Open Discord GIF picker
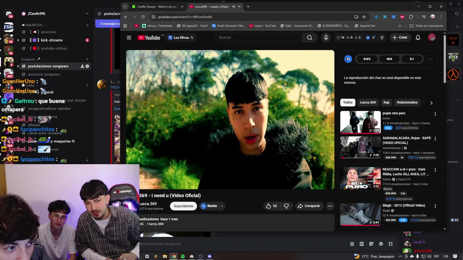The image size is (463, 260). click(x=362, y=244)
